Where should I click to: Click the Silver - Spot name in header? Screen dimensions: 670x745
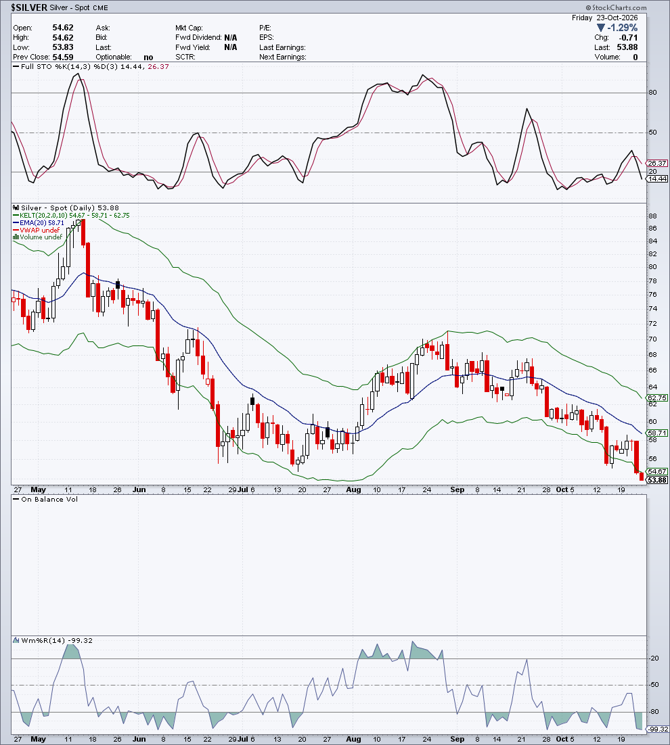[x=70, y=7]
